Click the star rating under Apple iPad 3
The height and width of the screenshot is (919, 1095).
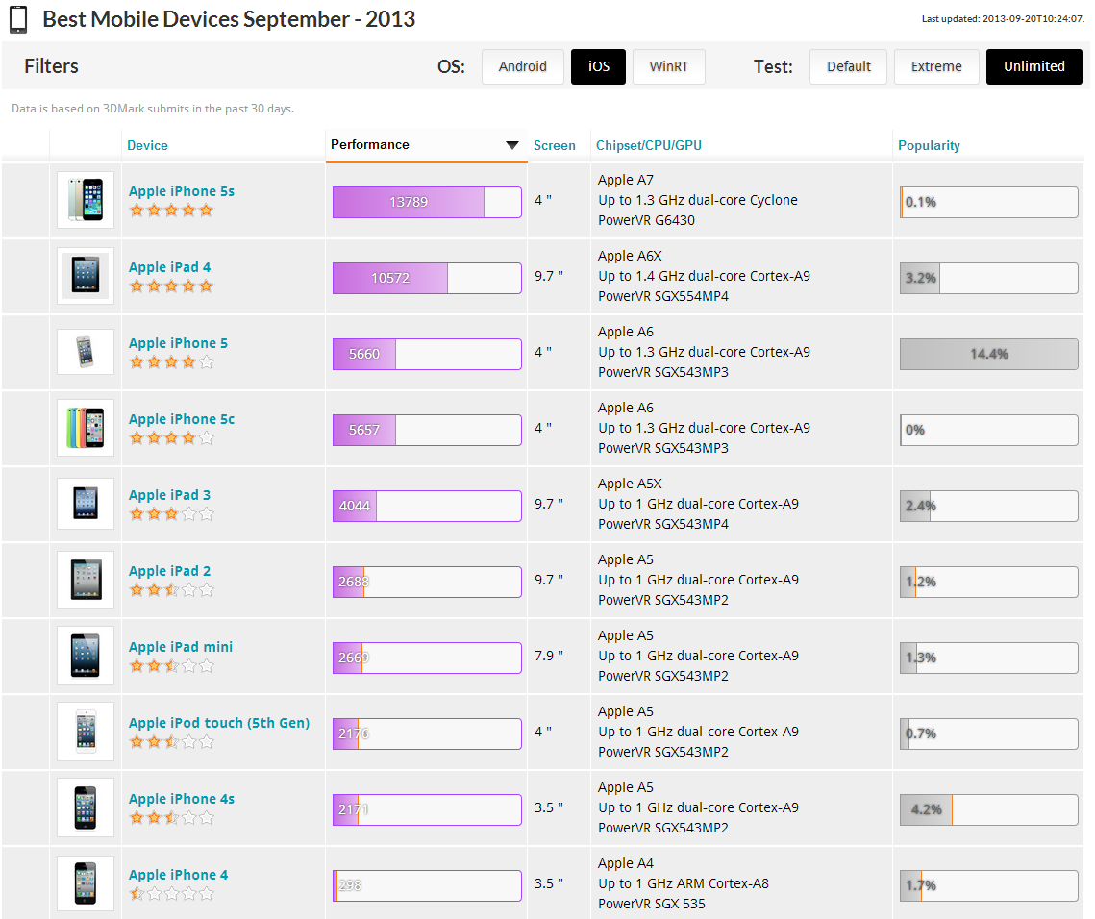[171, 514]
